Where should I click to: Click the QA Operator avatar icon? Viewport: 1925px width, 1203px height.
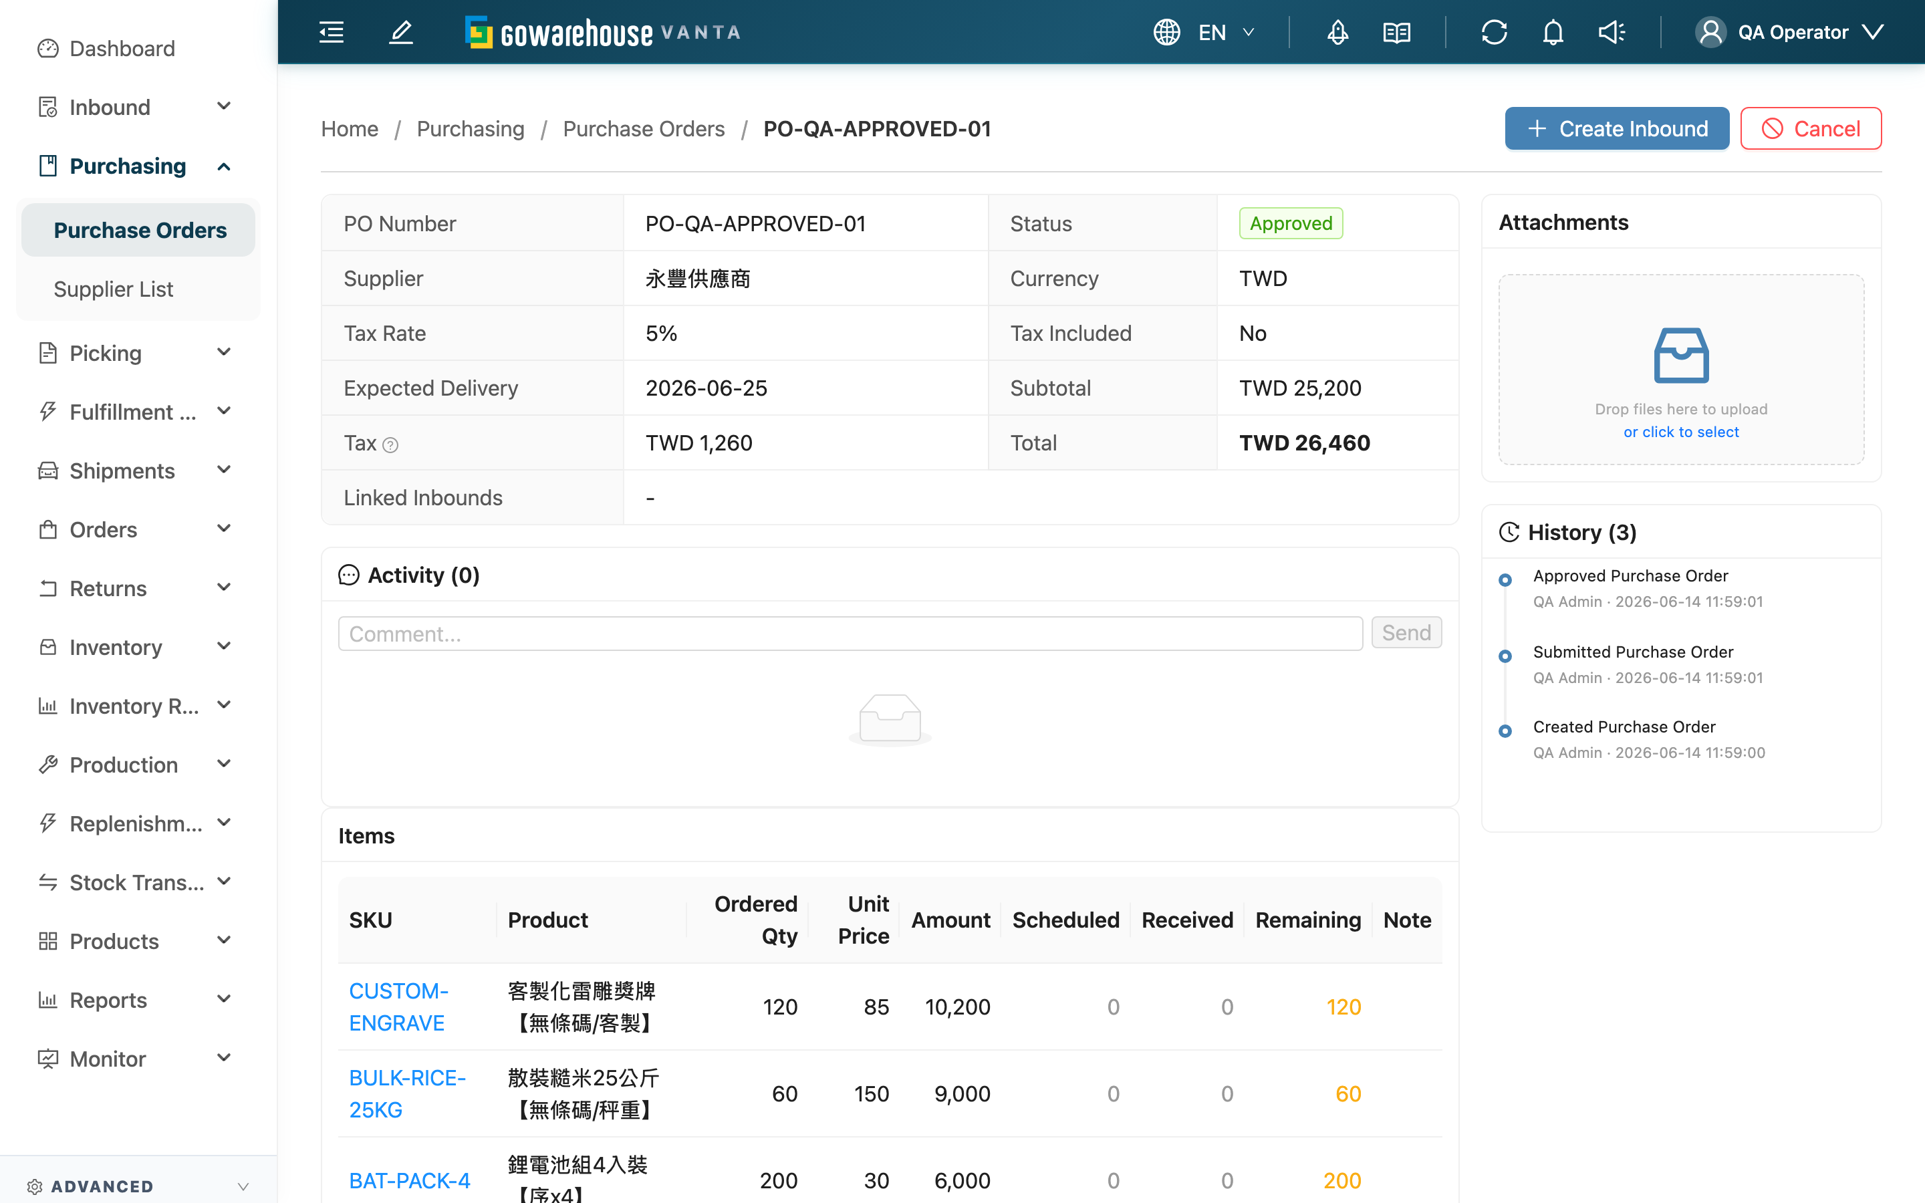click(1710, 33)
